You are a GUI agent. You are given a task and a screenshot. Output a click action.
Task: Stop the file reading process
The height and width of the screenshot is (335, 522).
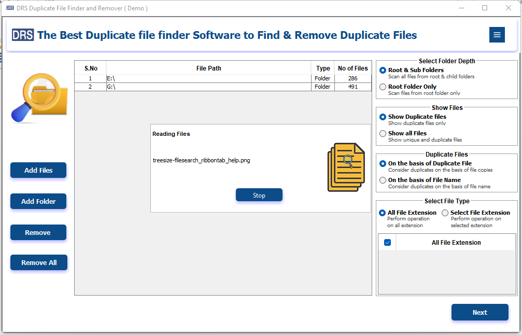click(259, 195)
